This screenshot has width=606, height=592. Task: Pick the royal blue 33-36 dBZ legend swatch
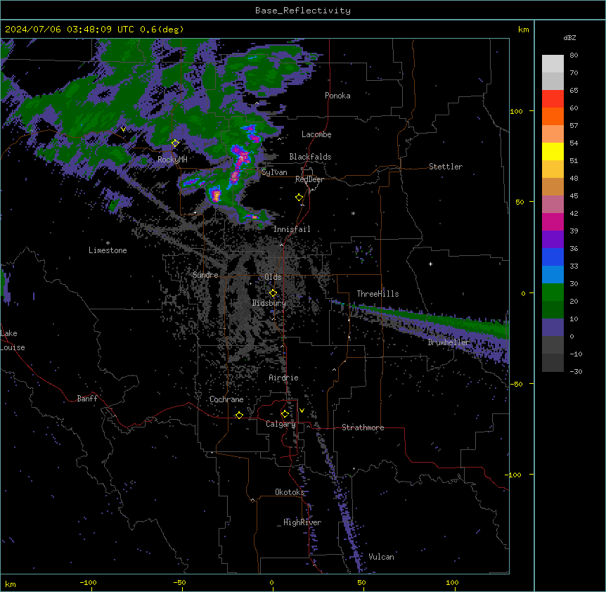pyautogui.click(x=553, y=257)
